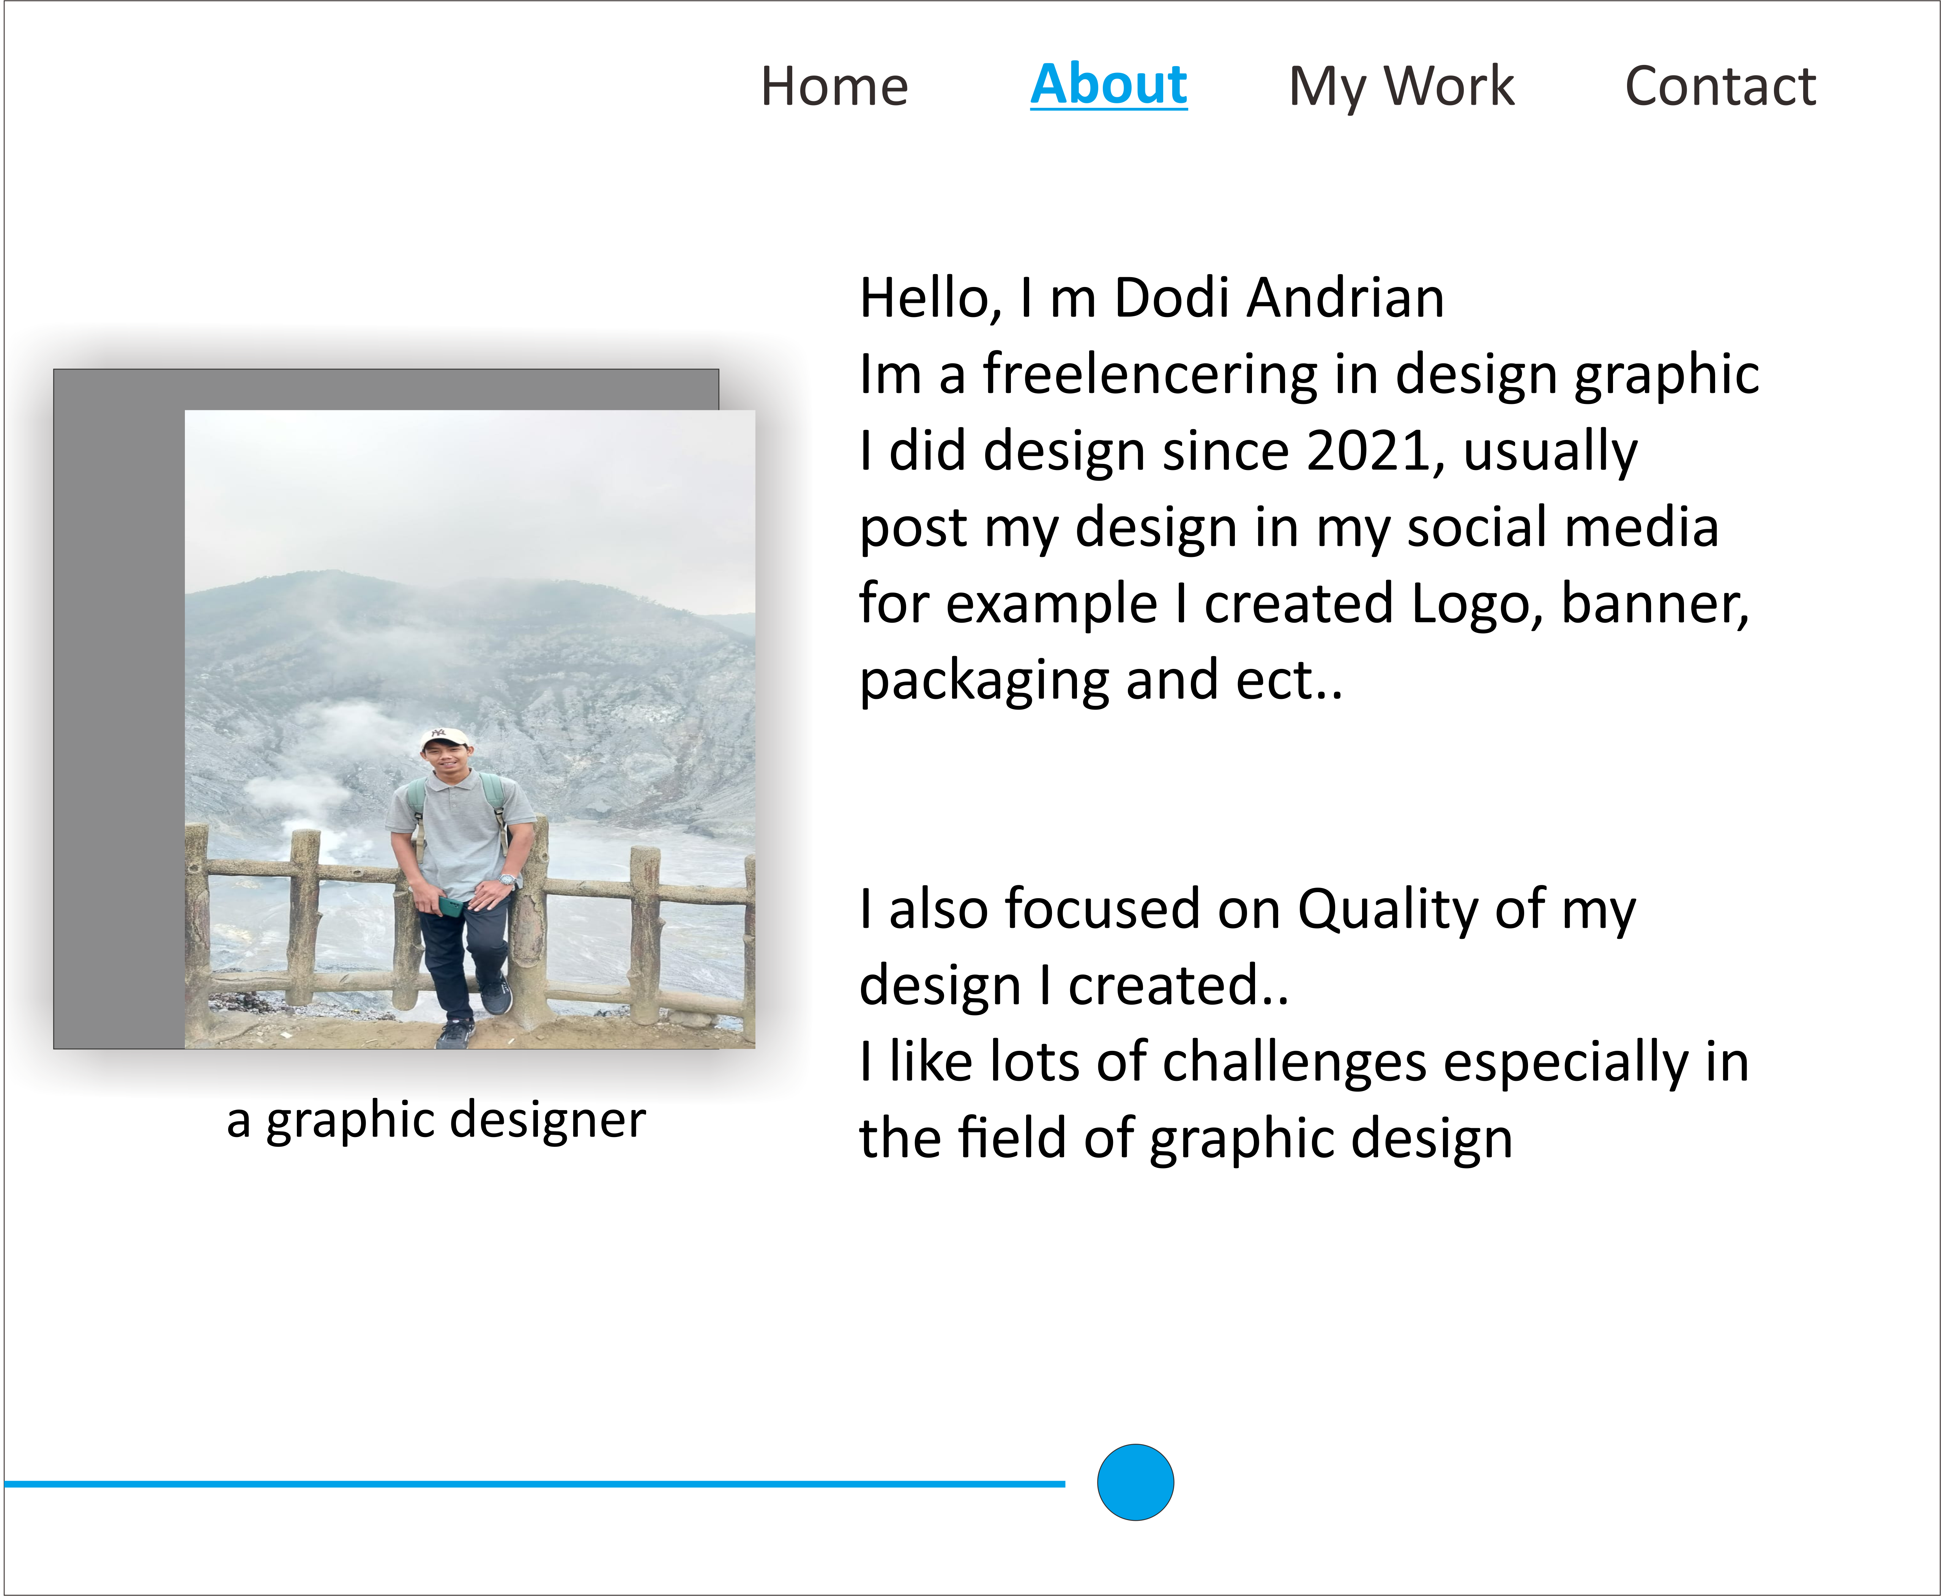Select the "the field of graphic design" line
The width and height of the screenshot is (1941, 1596).
1185,1138
